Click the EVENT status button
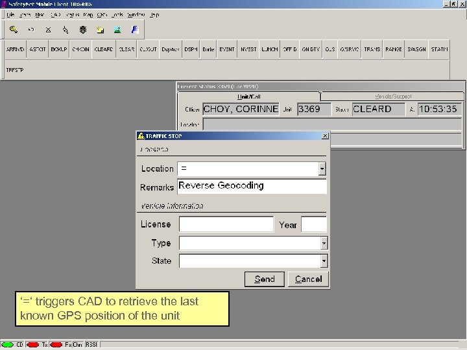467x350 pixels. pyautogui.click(x=227, y=49)
